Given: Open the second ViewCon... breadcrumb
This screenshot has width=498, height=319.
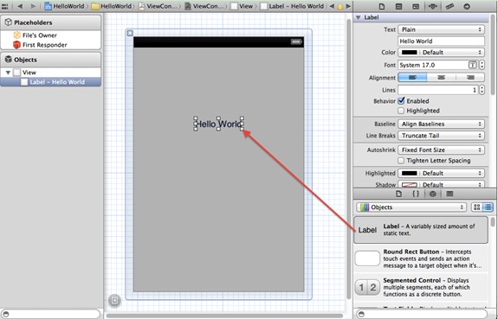Looking at the screenshot, I should [x=204, y=6].
